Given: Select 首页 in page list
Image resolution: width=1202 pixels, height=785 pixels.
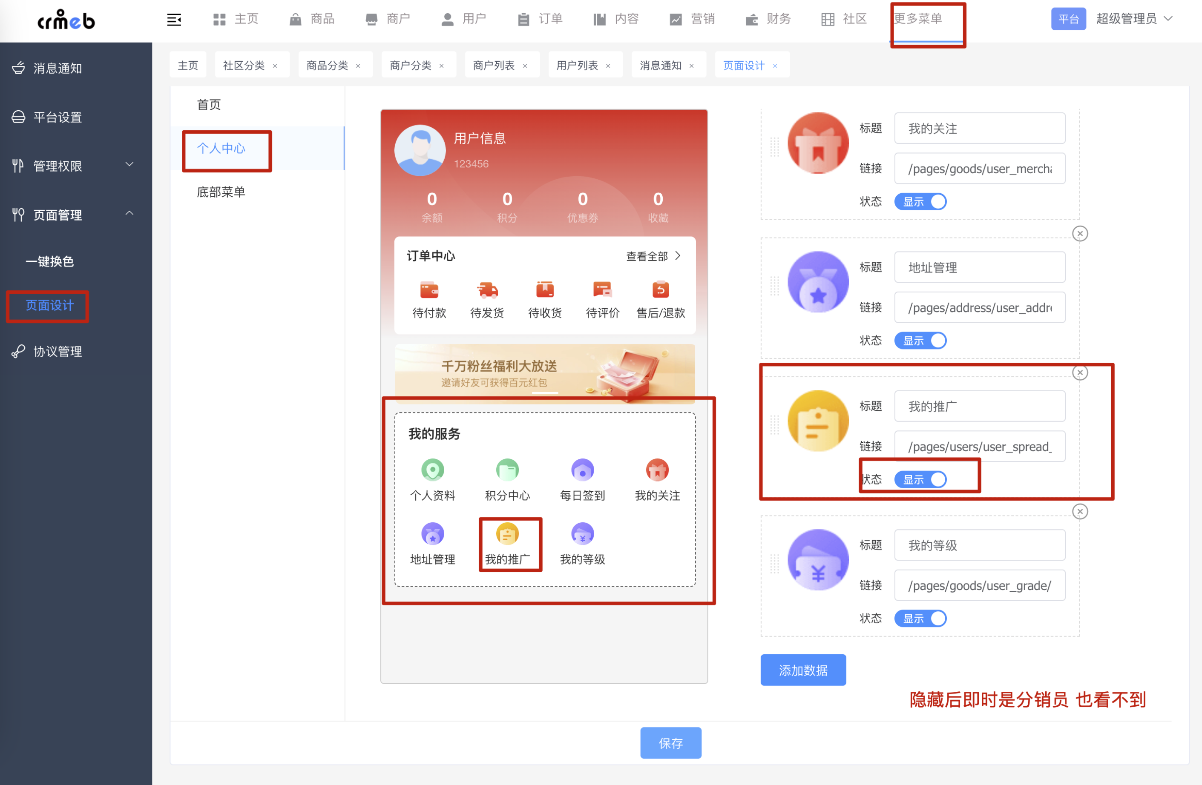Looking at the screenshot, I should 209,104.
